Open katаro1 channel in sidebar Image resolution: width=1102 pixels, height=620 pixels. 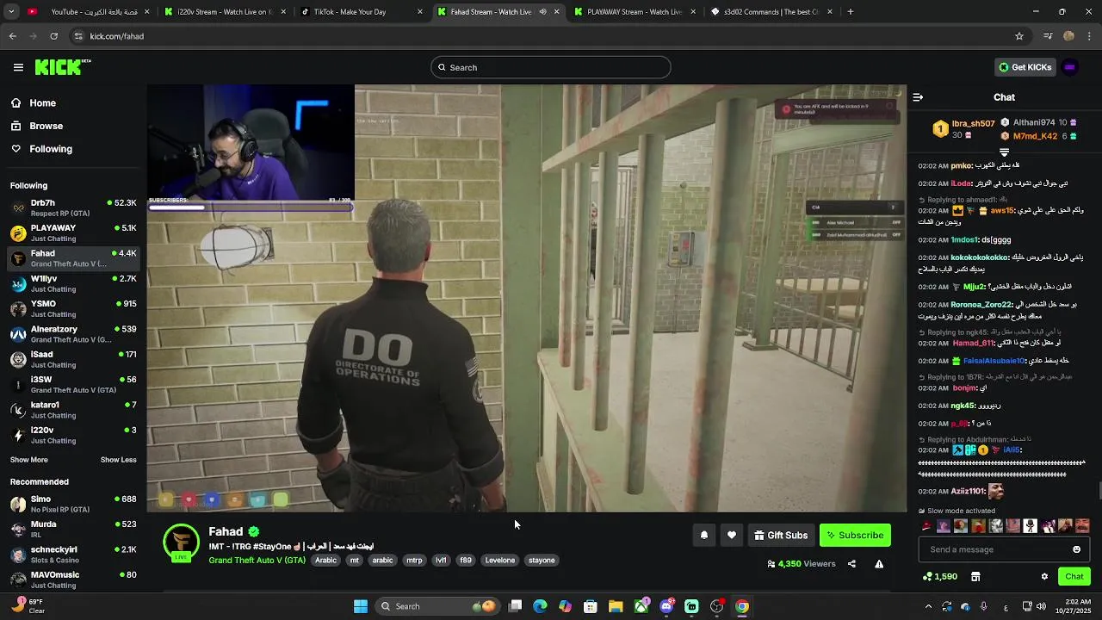(73, 410)
